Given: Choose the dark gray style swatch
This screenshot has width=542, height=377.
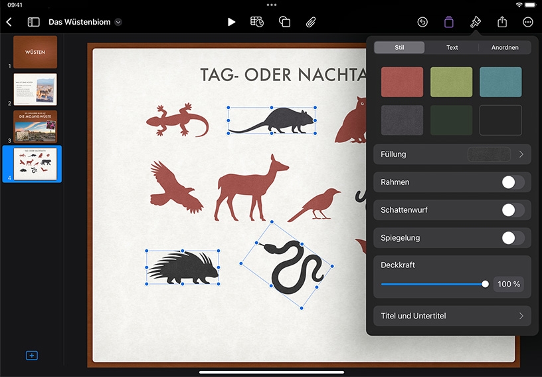Looking at the screenshot, I should tap(402, 120).
